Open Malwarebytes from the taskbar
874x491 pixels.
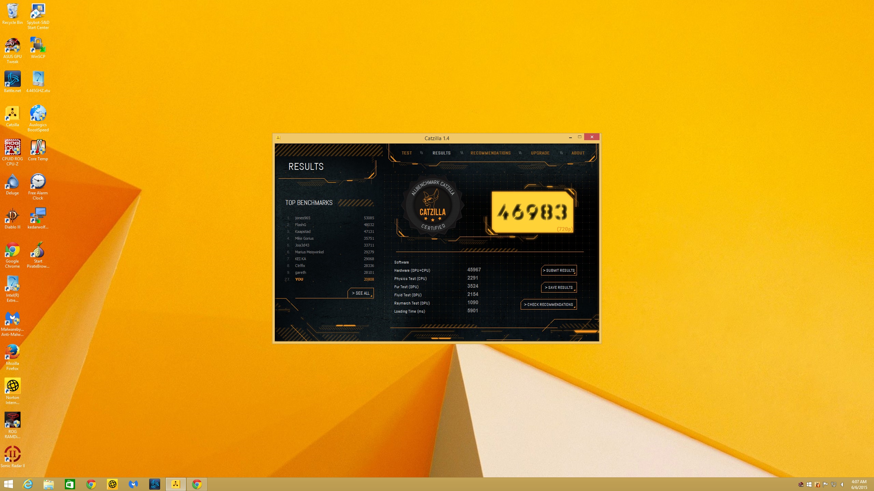133,484
